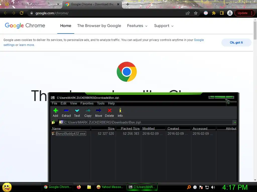Click the volume speaker tray icon
Image resolution: width=257 pixels, height=192 pixels.
(213, 187)
